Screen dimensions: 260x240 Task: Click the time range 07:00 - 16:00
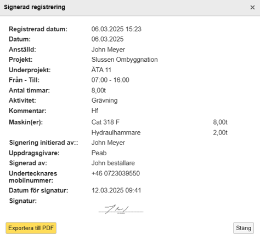[110, 80]
